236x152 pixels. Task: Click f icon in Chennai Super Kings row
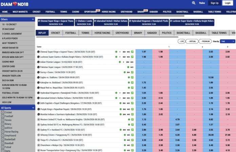pos(120,52)
